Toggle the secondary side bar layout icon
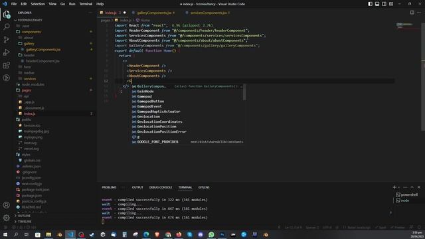The width and height of the screenshot is (425, 239). pyautogui.click(x=384, y=4)
